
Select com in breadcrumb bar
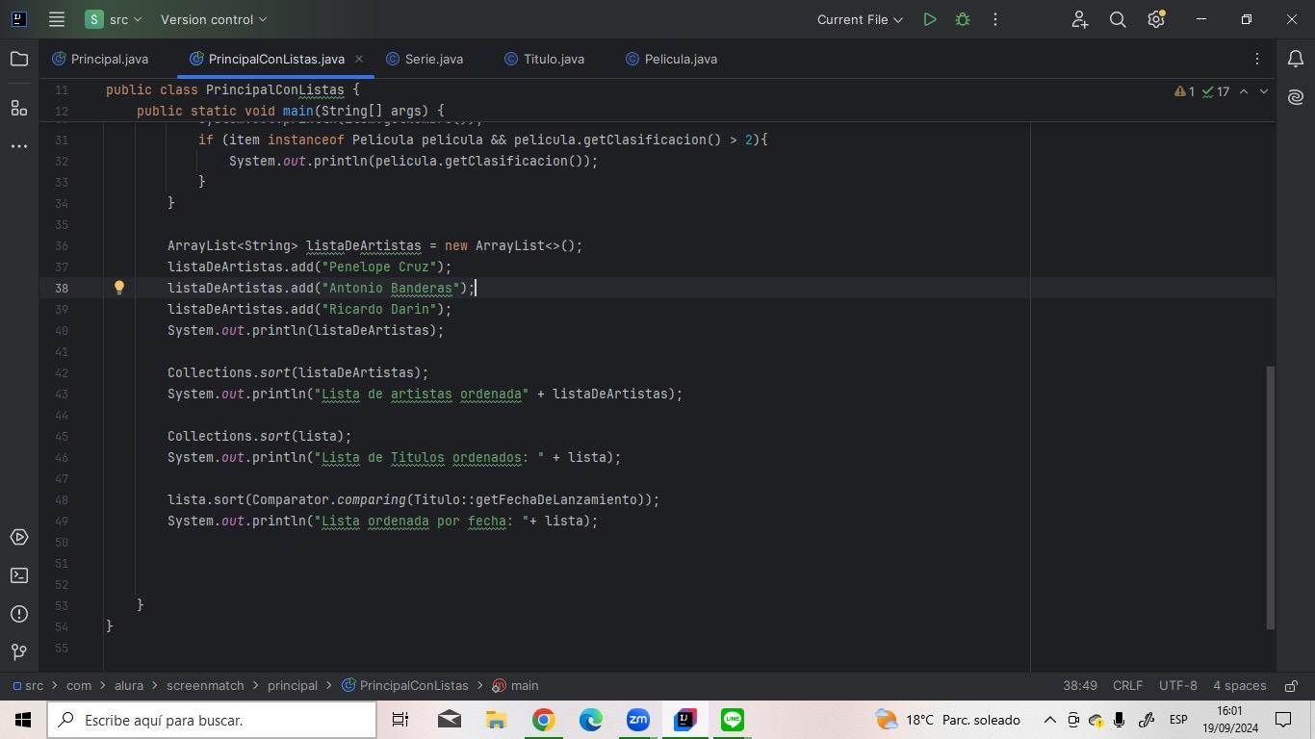[79, 685]
